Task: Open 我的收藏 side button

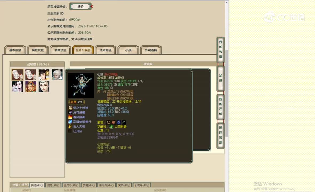Action: tap(220, 49)
